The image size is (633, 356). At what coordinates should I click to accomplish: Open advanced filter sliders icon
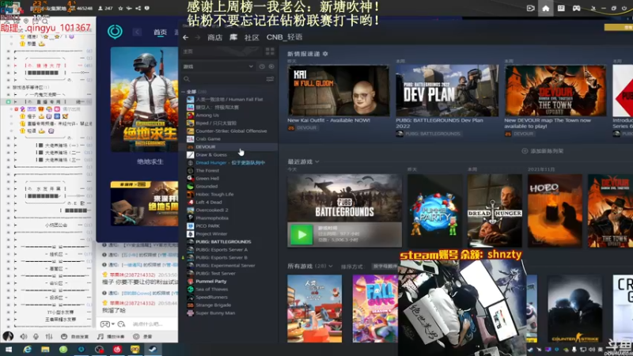coord(270,78)
